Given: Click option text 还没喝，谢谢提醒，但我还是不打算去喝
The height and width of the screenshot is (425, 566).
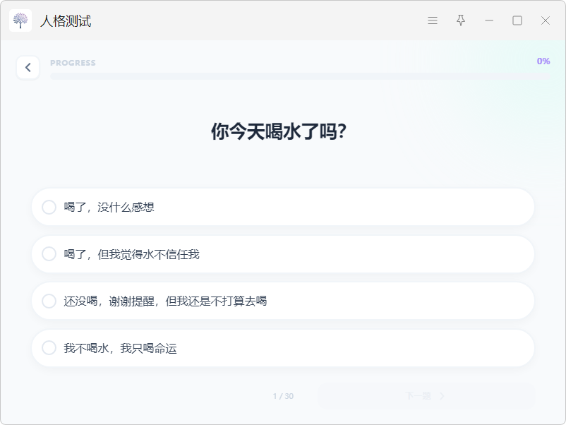Looking at the screenshot, I should tap(165, 301).
